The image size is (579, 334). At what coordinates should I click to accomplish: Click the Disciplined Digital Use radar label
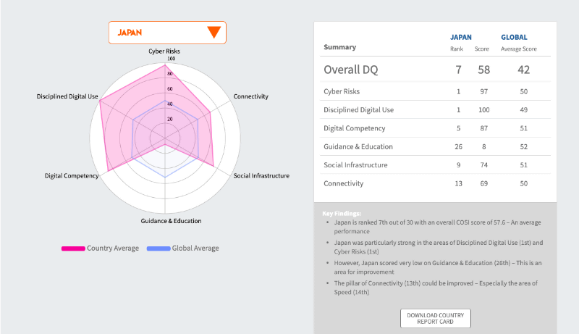point(67,96)
